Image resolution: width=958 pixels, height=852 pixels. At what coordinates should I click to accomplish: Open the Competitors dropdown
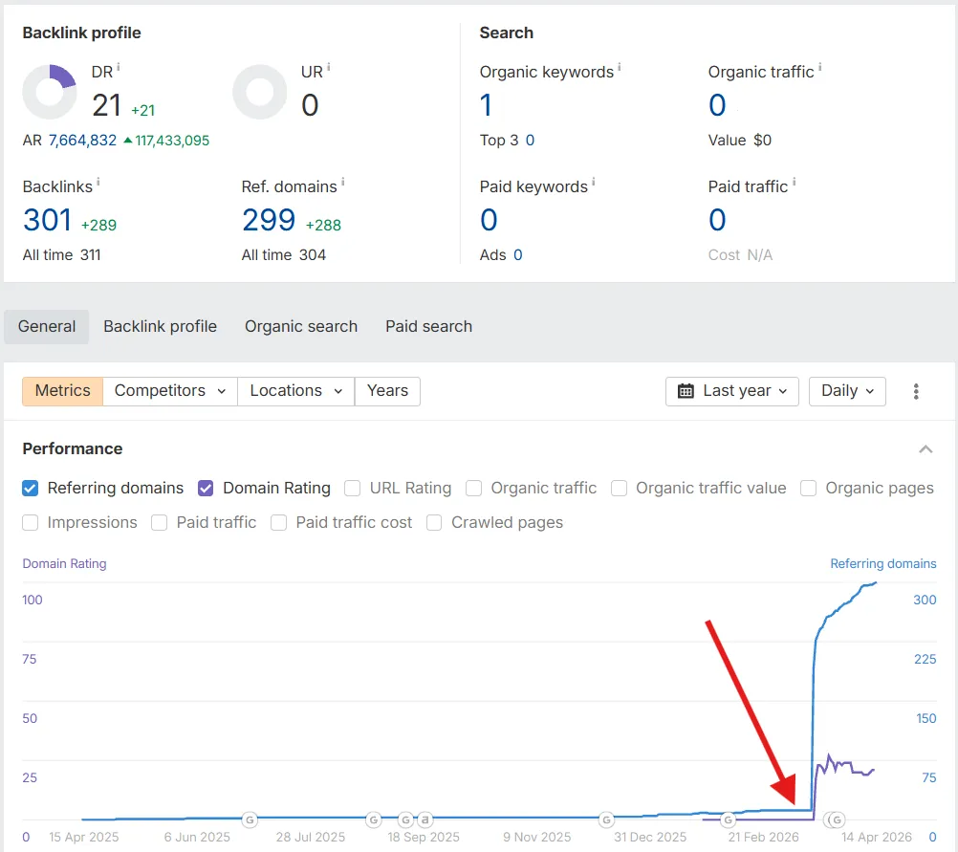[170, 391]
